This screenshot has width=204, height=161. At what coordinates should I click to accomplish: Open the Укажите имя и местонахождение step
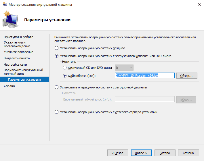coord(17,44)
